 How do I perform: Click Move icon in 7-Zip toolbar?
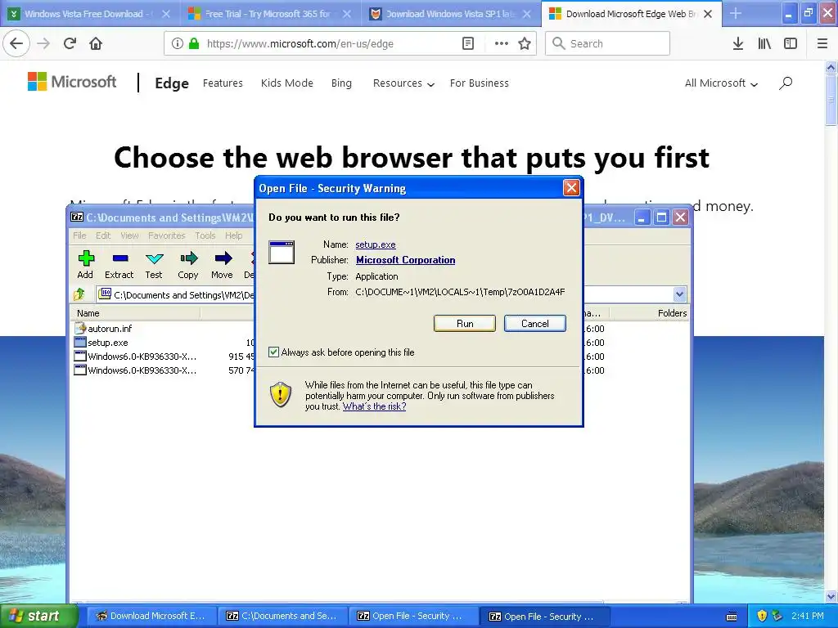coord(222,265)
